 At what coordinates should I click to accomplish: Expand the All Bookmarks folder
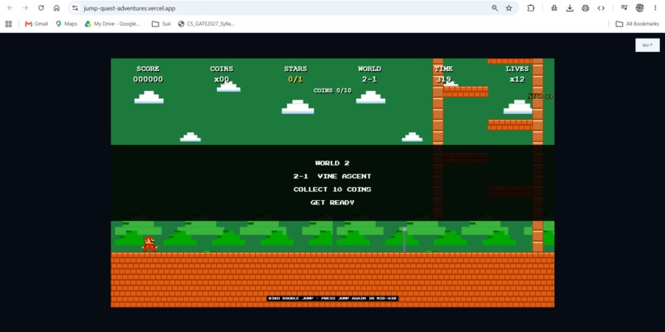[637, 24]
